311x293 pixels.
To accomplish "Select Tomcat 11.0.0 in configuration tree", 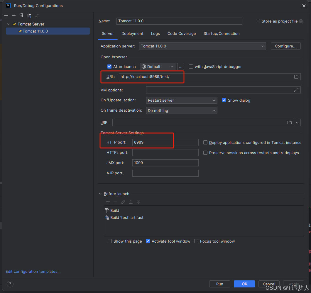I will click(x=48, y=31).
